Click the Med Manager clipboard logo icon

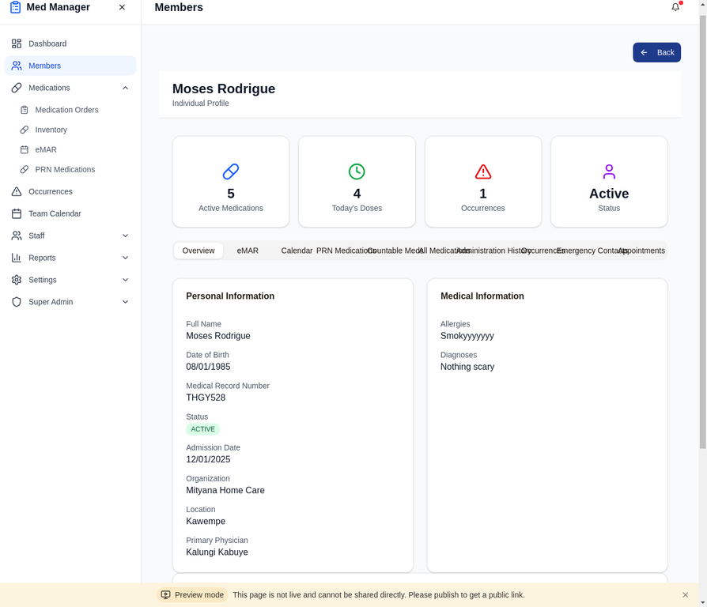point(15,7)
